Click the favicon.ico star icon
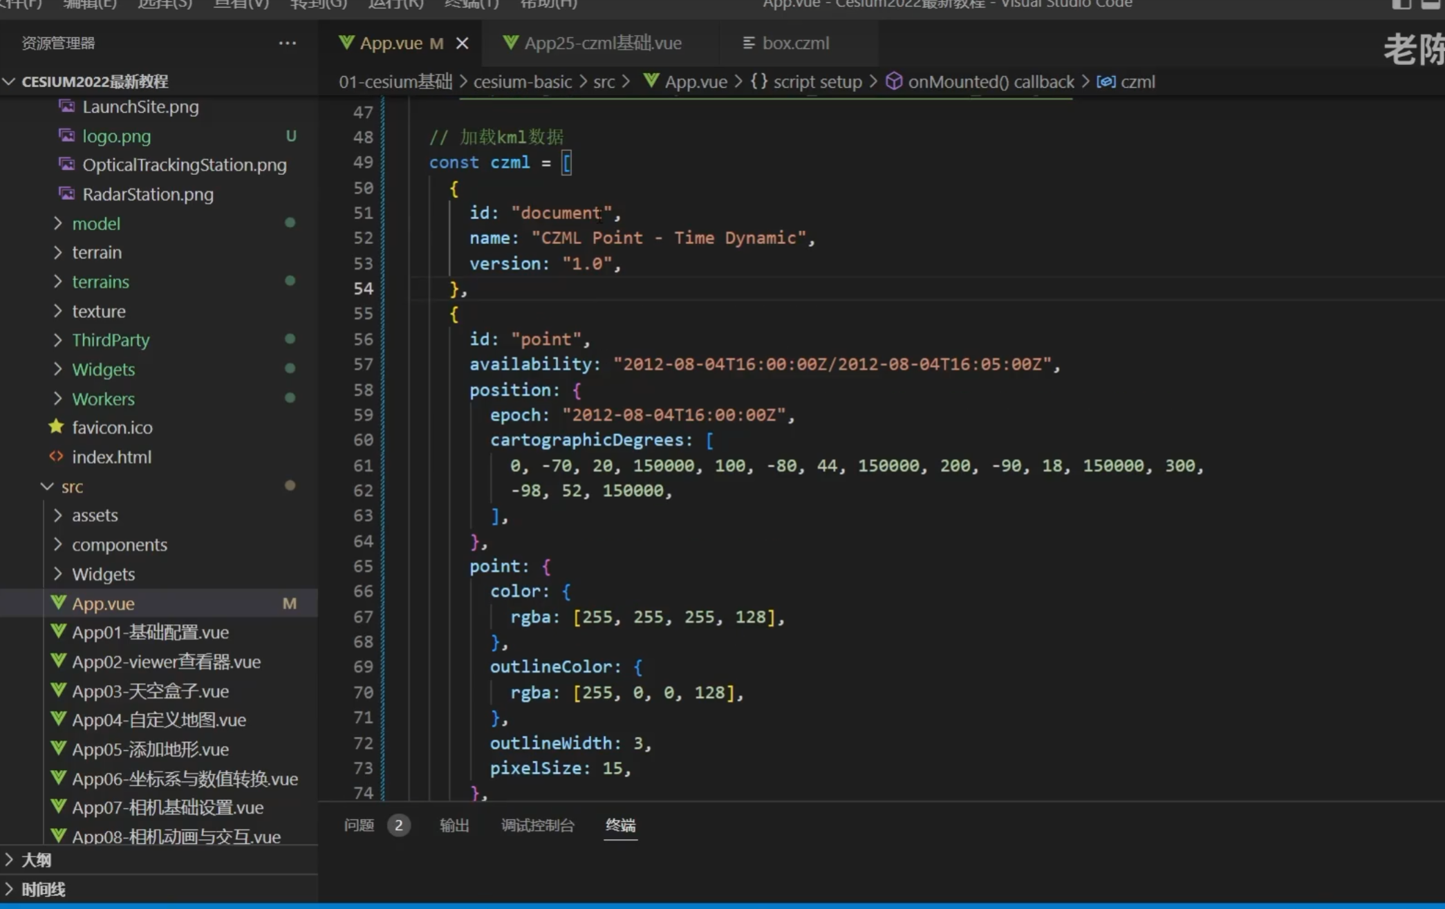The image size is (1445, 909). 57,427
